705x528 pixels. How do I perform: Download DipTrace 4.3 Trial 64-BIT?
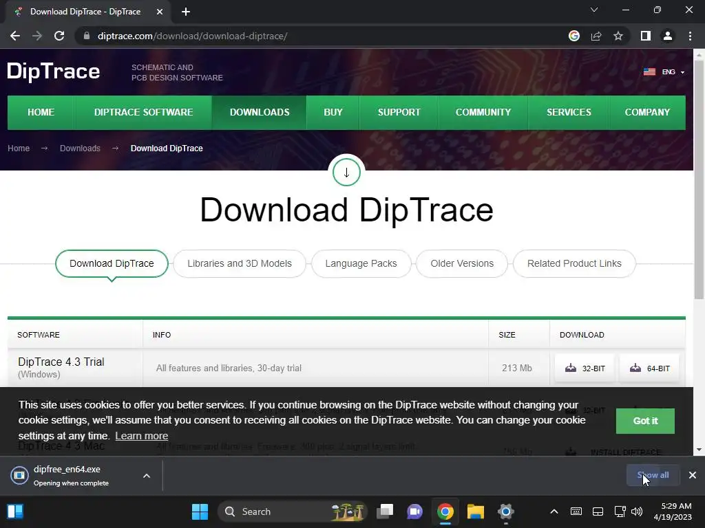pos(649,368)
